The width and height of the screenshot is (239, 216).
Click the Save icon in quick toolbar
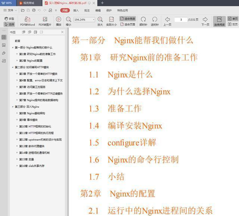tap(28, 10)
